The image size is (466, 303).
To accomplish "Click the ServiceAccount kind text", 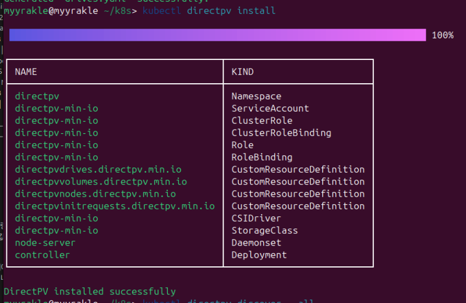I will click(x=270, y=109).
